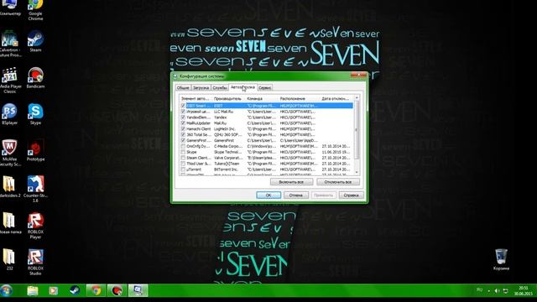Switch to the Сервис tab

click(x=265, y=87)
